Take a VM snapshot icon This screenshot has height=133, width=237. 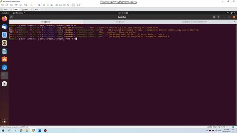(x=44, y=5)
